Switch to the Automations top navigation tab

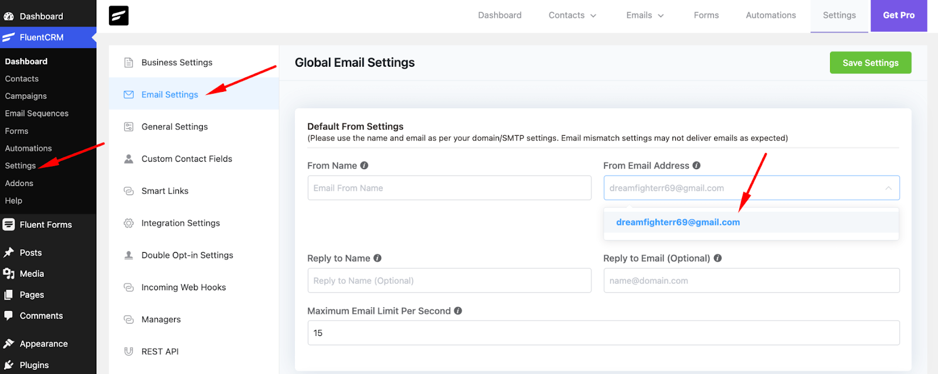click(770, 15)
